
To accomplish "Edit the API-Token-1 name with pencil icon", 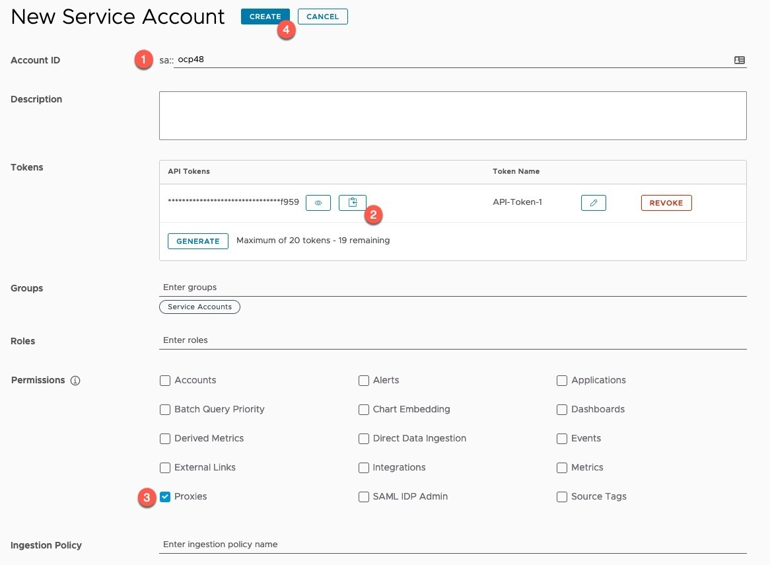I will (593, 202).
